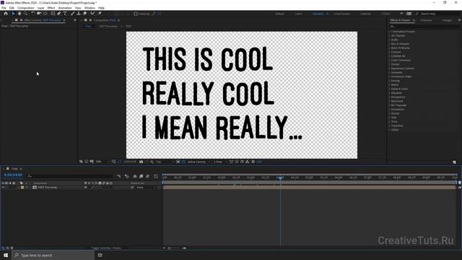Click the Draft 3D icon in timeline
Viewport: 462px width, 260px height.
pos(127,176)
